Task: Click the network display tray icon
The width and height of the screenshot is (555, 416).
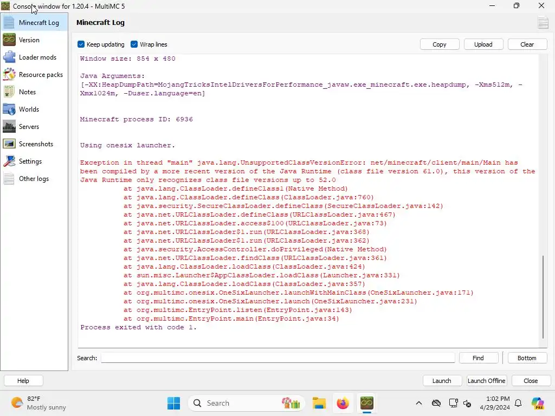Action: click(453, 403)
